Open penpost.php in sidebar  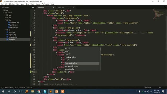coord(13,37)
